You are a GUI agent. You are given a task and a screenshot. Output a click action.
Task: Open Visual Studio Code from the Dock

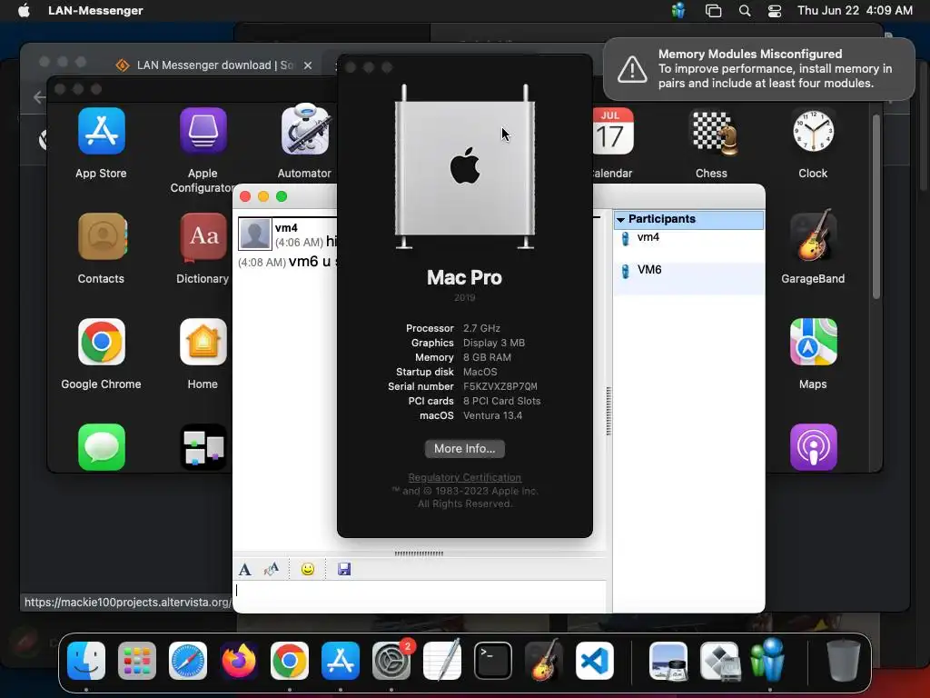[x=595, y=661]
